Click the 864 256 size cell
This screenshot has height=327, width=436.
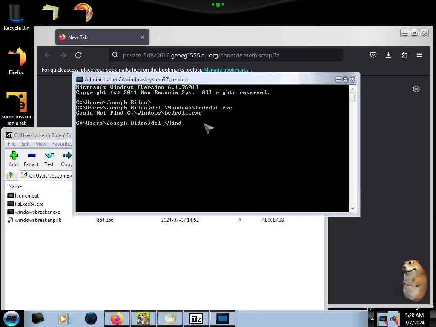105,220
